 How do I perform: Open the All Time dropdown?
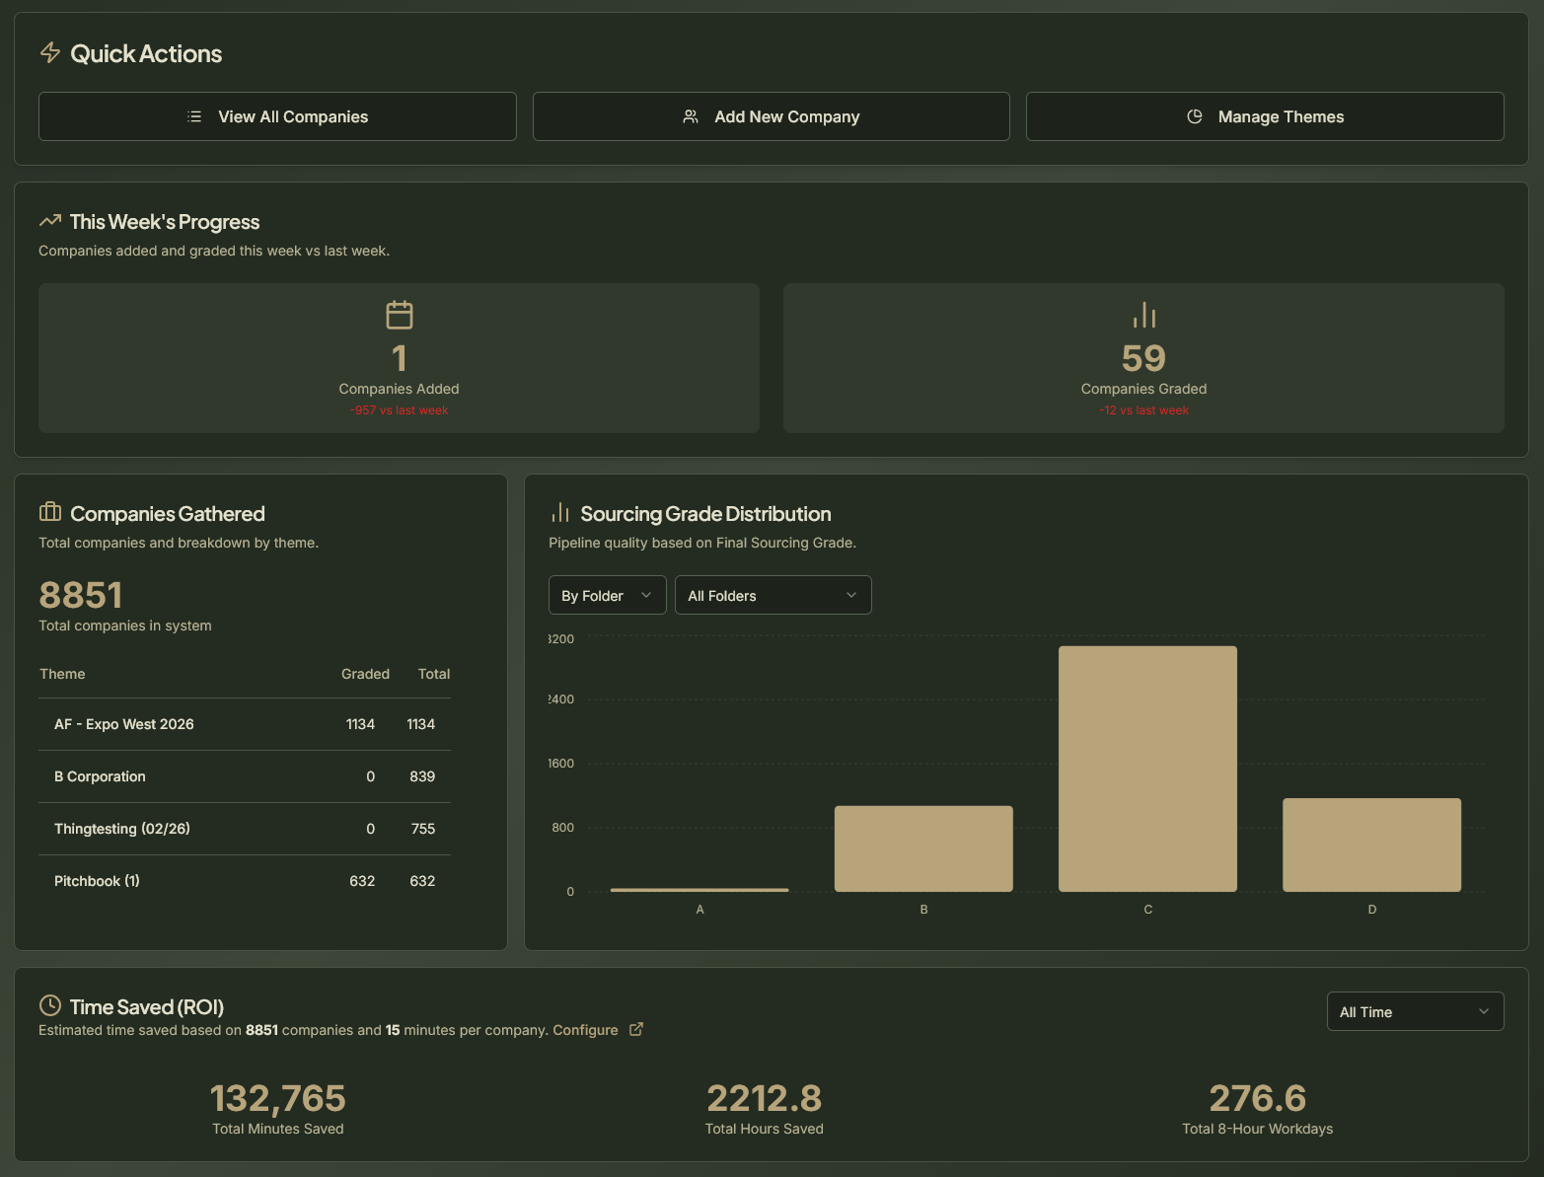click(1415, 1011)
